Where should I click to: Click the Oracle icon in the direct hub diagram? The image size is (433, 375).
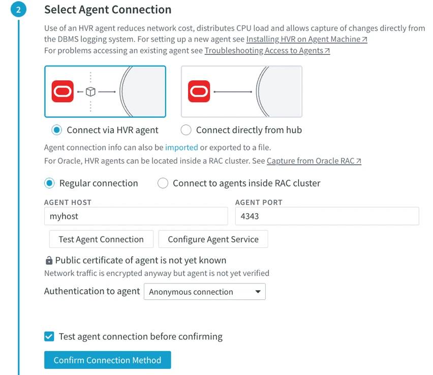[x=198, y=91]
